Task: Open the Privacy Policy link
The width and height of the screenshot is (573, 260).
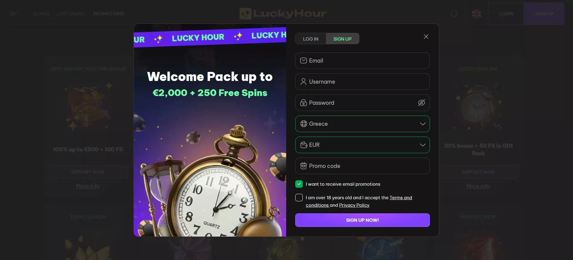Action: 354,205
